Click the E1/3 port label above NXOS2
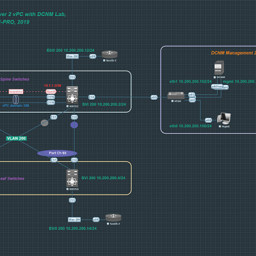This screenshot has width=256, height=256. click(72, 77)
